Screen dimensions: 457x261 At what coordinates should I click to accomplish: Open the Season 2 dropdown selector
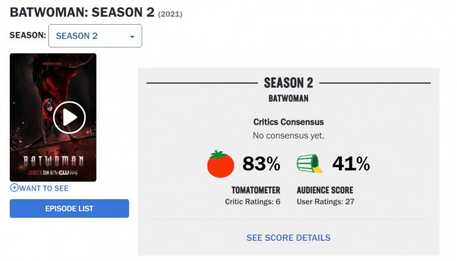95,36
